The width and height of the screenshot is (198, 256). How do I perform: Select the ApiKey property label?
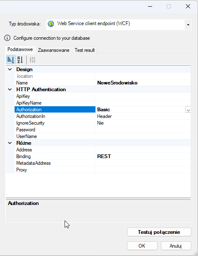[x=23, y=96]
